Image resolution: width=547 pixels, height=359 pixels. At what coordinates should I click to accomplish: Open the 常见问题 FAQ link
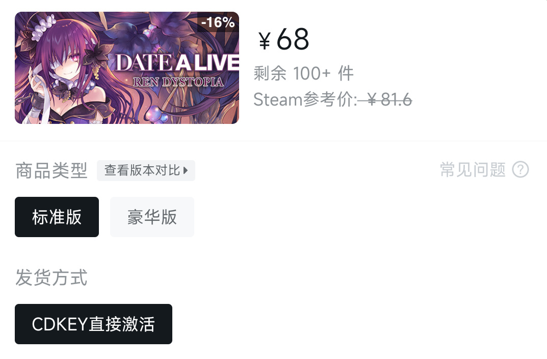pyautogui.click(x=473, y=170)
